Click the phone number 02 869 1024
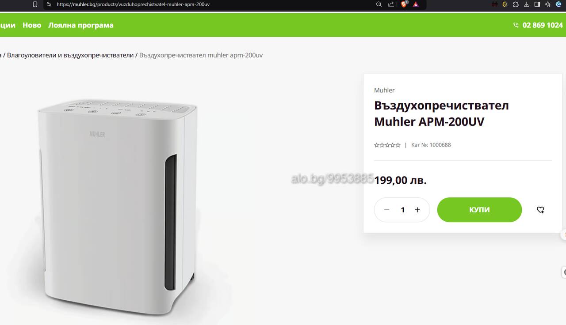This screenshot has width=566, height=325. click(x=542, y=25)
